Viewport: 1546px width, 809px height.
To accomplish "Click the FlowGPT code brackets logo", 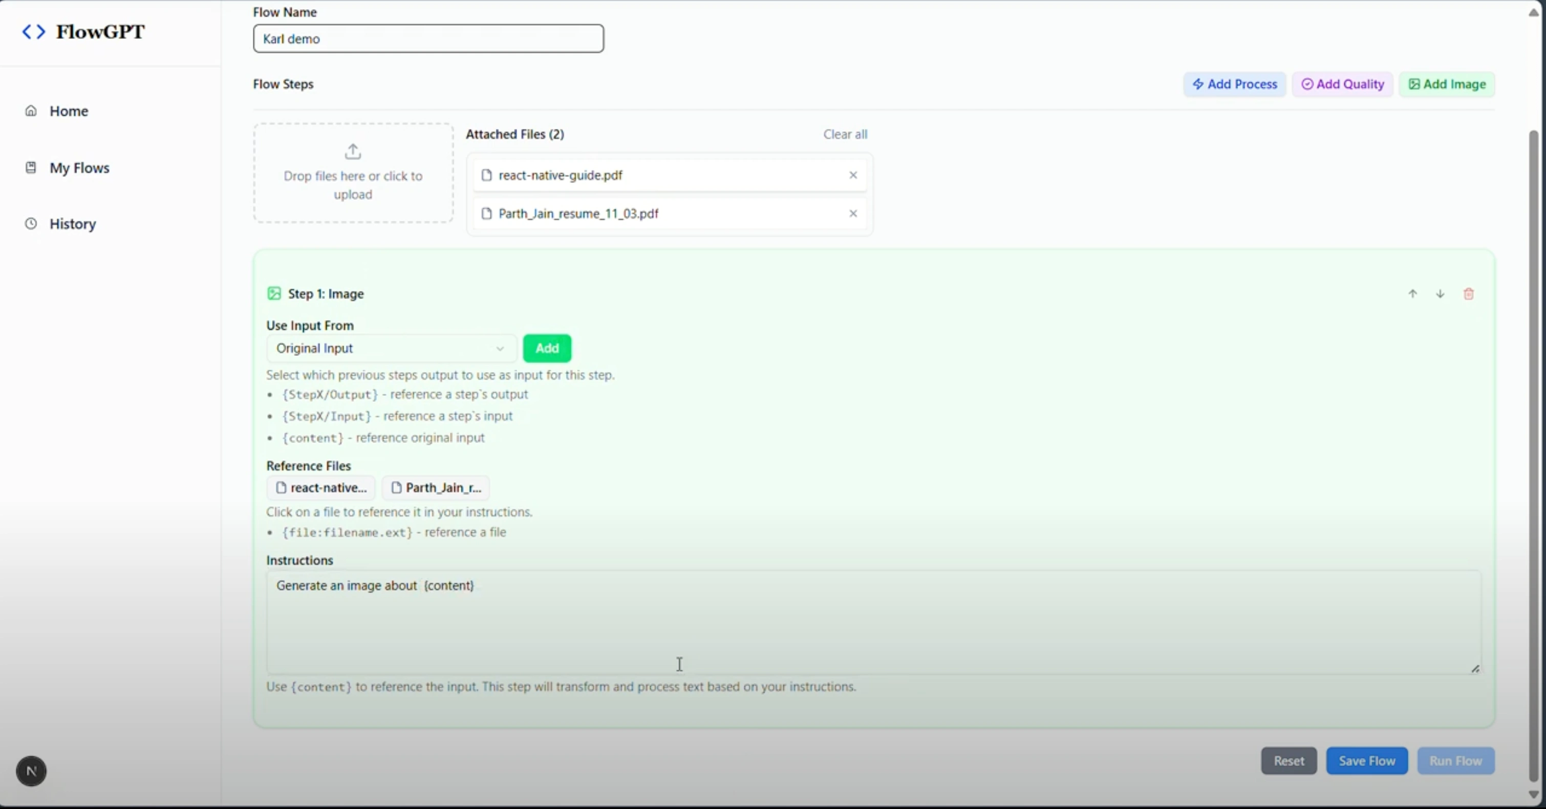I will click(34, 32).
